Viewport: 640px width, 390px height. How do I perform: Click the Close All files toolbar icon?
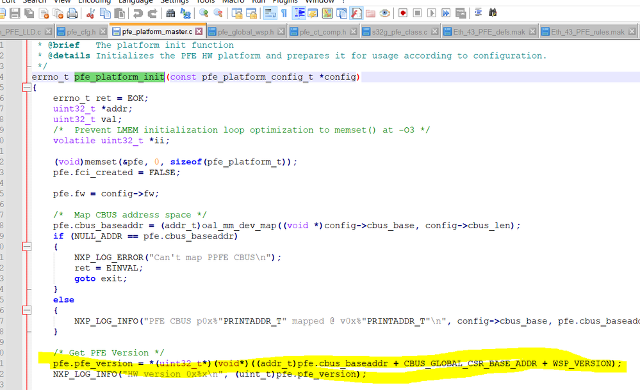tap(58, 13)
